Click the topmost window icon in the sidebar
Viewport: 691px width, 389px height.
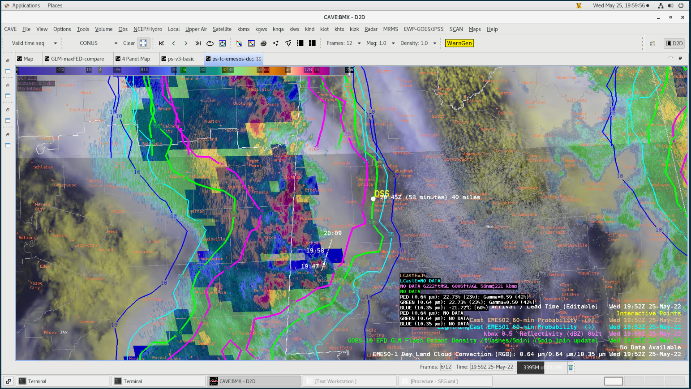(8, 71)
